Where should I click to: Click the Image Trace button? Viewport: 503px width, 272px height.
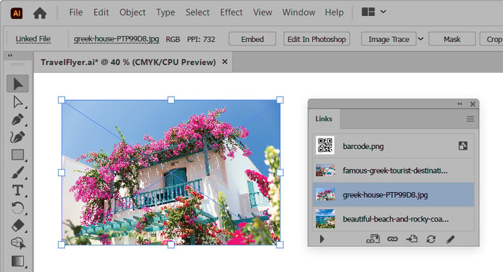(388, 39)
